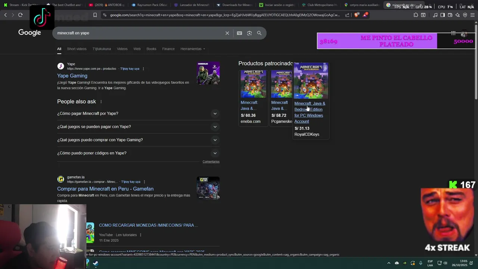Switch to Iniciar sesión o registro tab
This screenshot has width=478, height=269.
pyautogui.click(x=276, y=5)
